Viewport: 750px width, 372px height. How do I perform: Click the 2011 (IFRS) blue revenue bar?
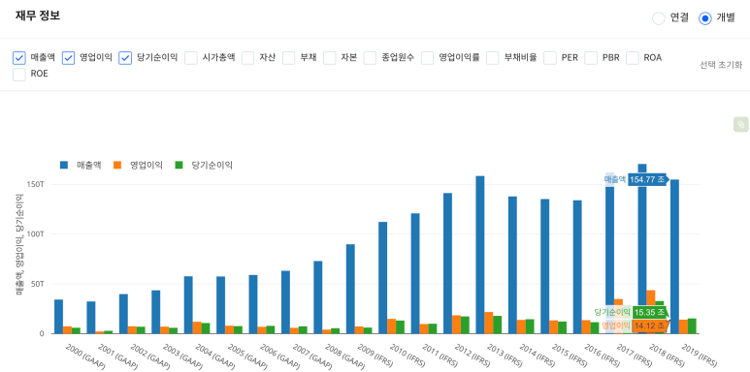pyautogui.click(x=415, y=273)
